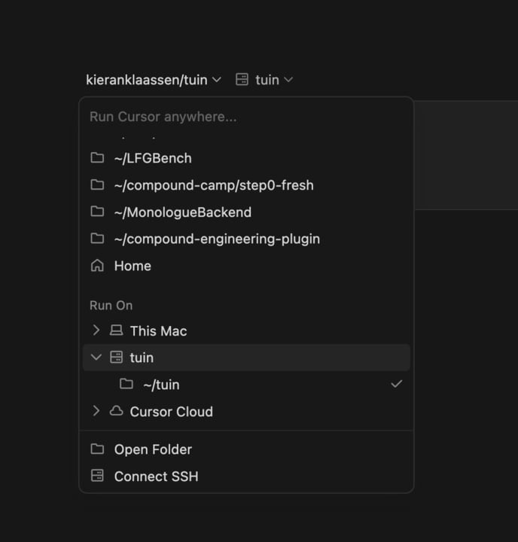518x542 pixels.
Task: Click the Open Folder folder icon
Action: tap(97, 449)
